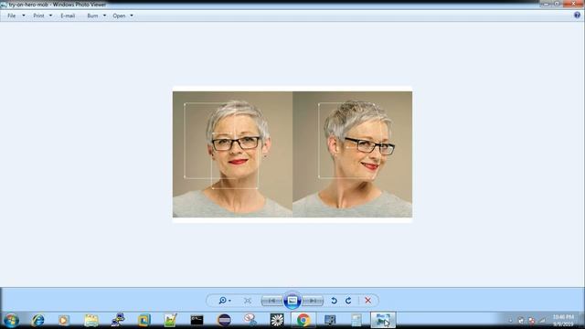This screenshot has width=585, height=329.
Task: Open Windows Media Player from taskbar
Action: coord(64,320)
